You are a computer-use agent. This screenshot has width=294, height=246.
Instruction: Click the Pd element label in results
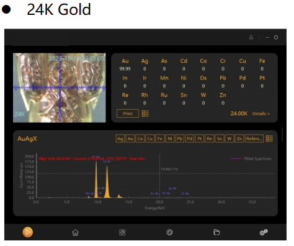(x=243, y=78)
